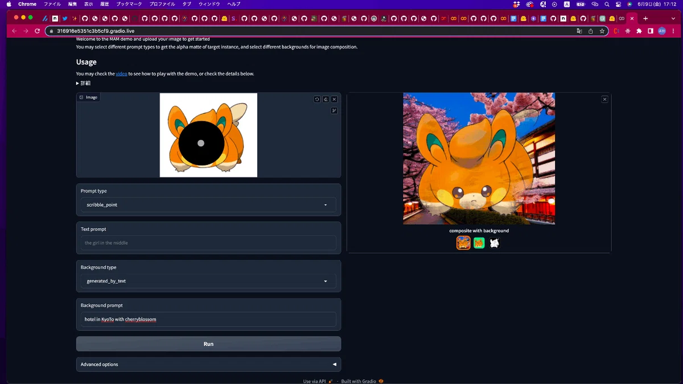Open the Chrome application menu
This screenshot has width=683, height=384.
tap(27, 4)
